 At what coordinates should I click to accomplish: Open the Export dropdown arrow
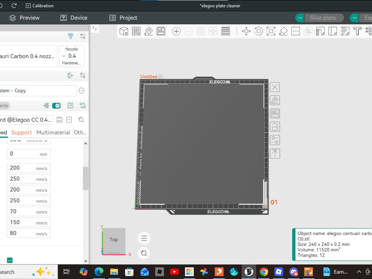(355, 18)
